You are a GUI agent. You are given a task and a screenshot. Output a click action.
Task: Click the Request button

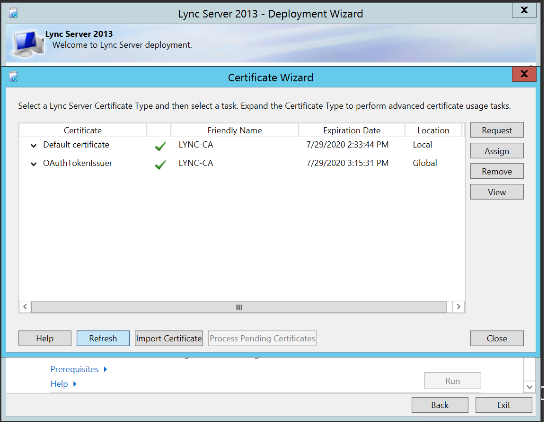pyautogui.click(x=497, y=130)
